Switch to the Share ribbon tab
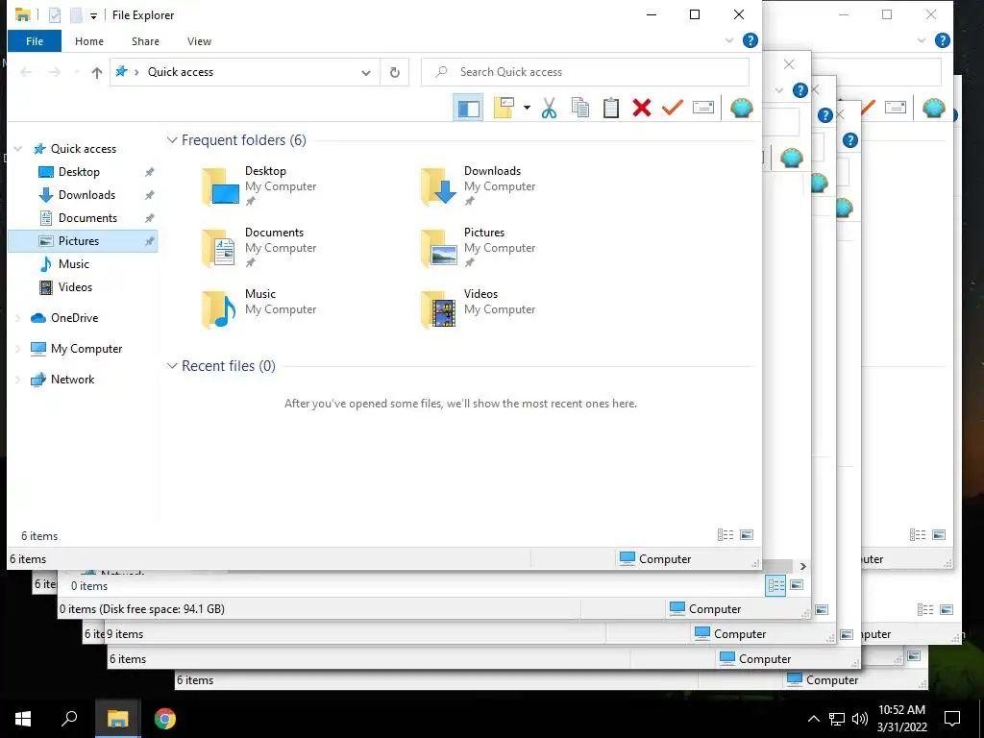This screenshot has height=738, width=984. pos(145,41)
